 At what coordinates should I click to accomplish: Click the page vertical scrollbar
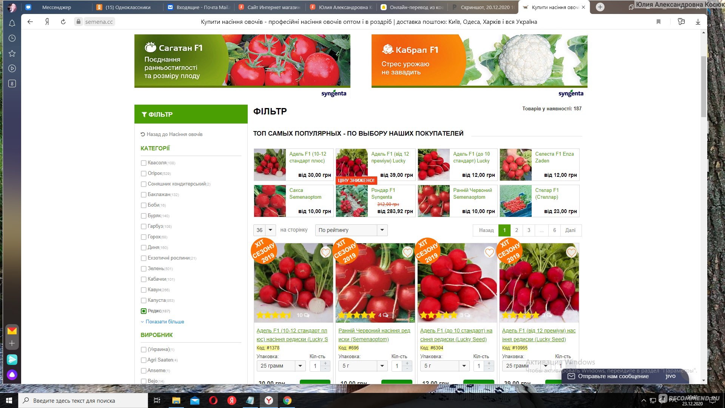tap(703, 87)
